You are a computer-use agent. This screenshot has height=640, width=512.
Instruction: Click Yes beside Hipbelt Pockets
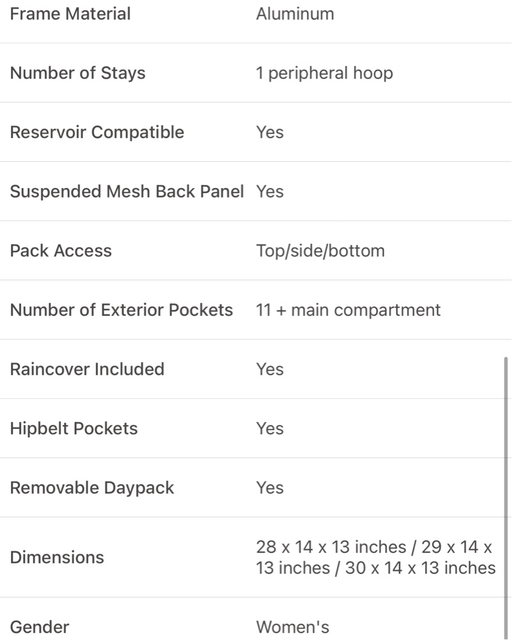point(270,428)
